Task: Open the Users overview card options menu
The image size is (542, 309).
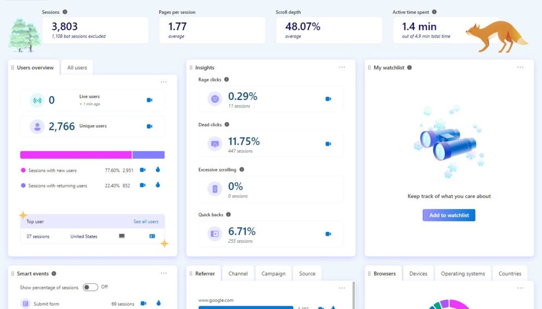Action: [163, 82]
